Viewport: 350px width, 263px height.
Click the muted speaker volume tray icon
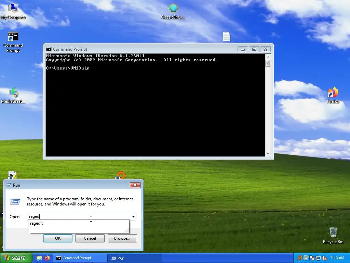[325, 258]
